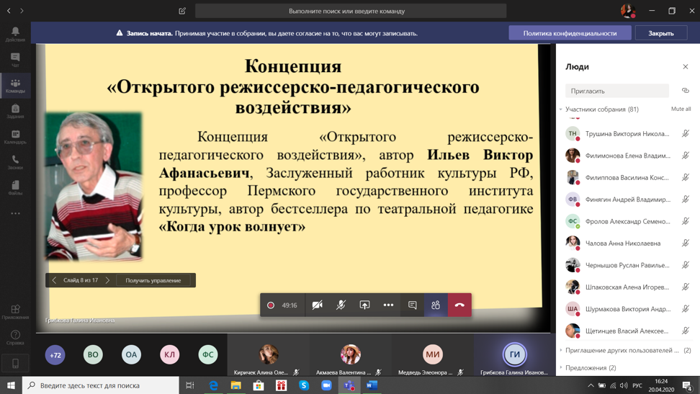The height and width of the screenshot is (394, 700).
Task: Hang up the call with red phone button
Action: pyautogui.click(x=459, y=305)
